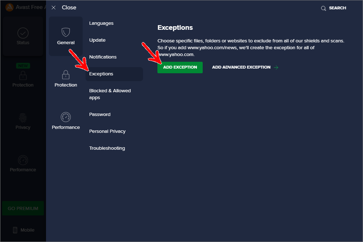
Task: Go to Notifications settings
Action: [x=103, y=57]
